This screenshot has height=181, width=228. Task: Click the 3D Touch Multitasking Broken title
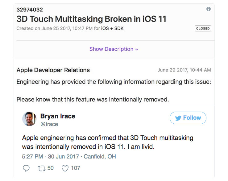point(91,19)
